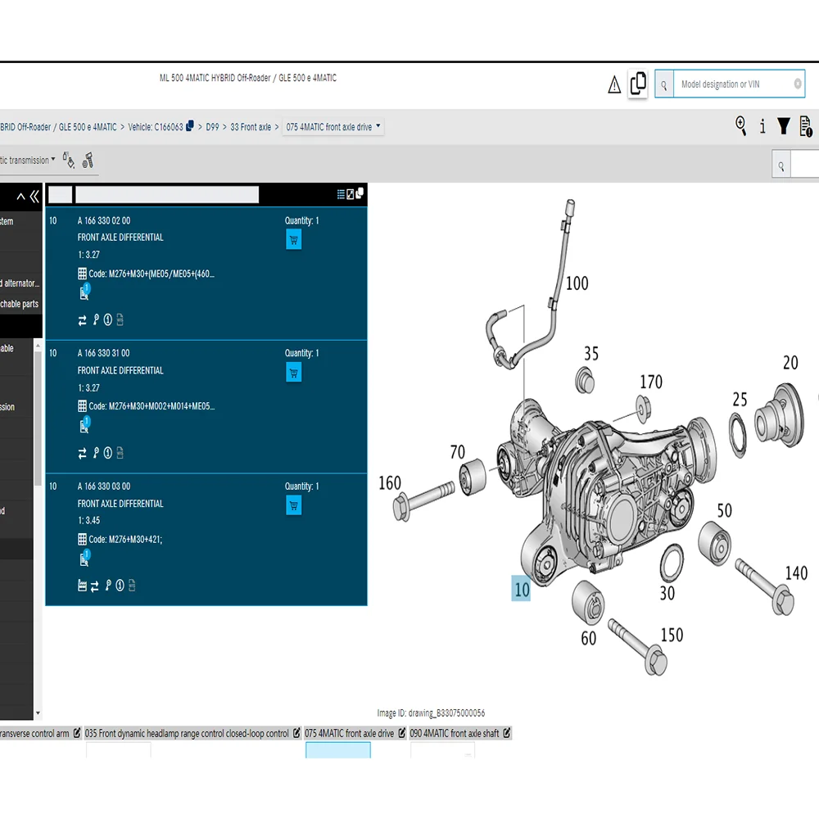The width and height of the screenshot is (819, 819).
Task: Add A 166 330 31 00 to cart
Action: click(293, 373)
